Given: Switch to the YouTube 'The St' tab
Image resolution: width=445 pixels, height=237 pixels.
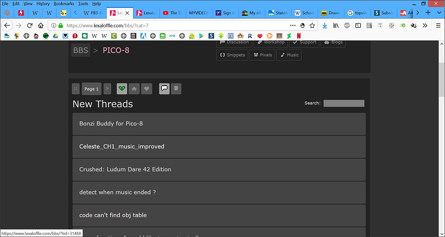Looking at the screenshot, I should (172, 13).
